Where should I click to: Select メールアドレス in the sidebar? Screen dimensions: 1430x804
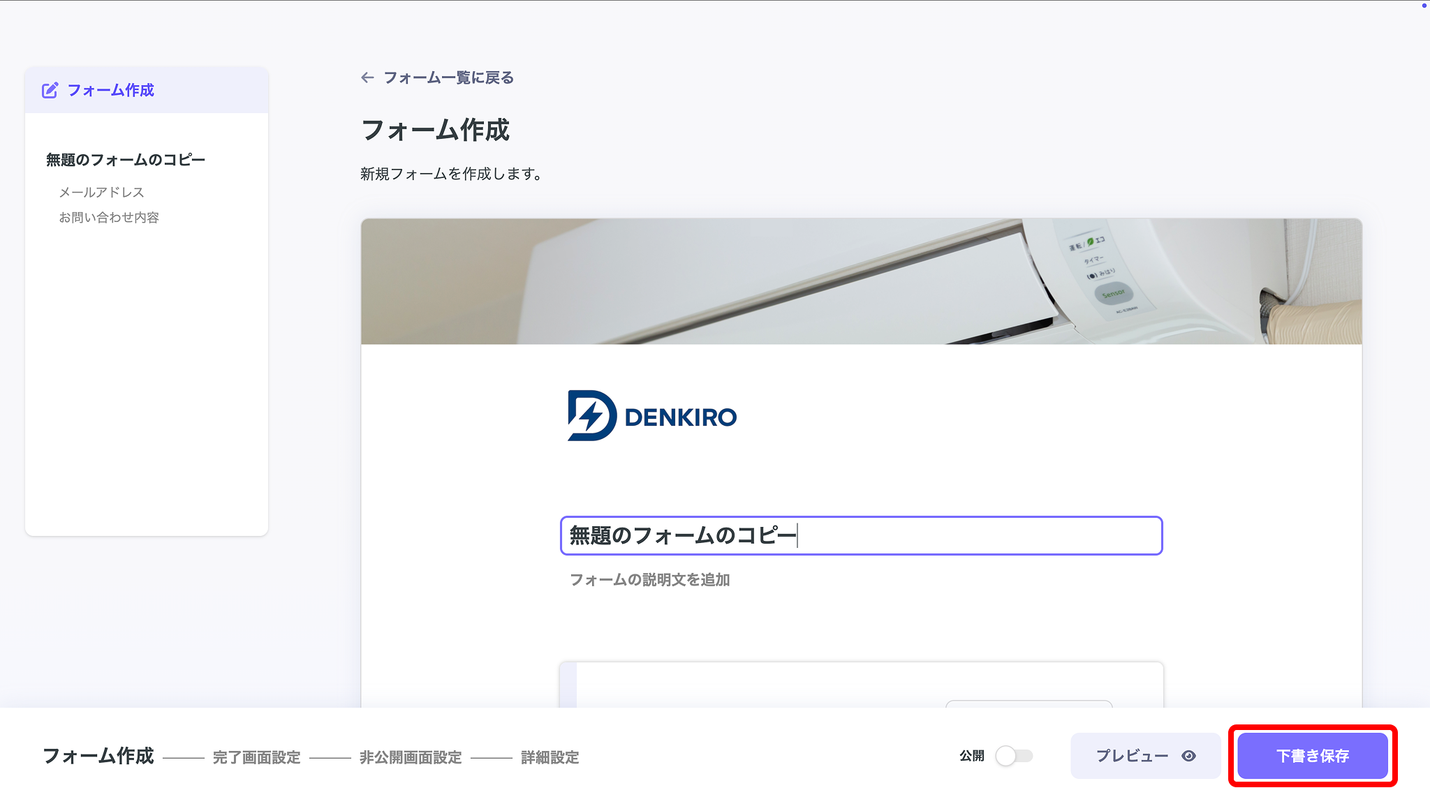pyautogui.click(x=101, y=191)
